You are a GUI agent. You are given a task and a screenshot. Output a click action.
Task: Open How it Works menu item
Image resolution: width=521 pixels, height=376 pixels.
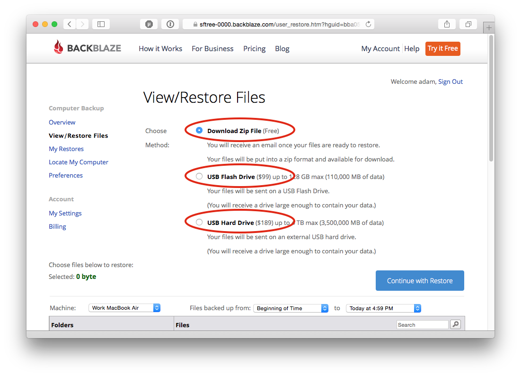pyautogui.click(x=160, y=48)
